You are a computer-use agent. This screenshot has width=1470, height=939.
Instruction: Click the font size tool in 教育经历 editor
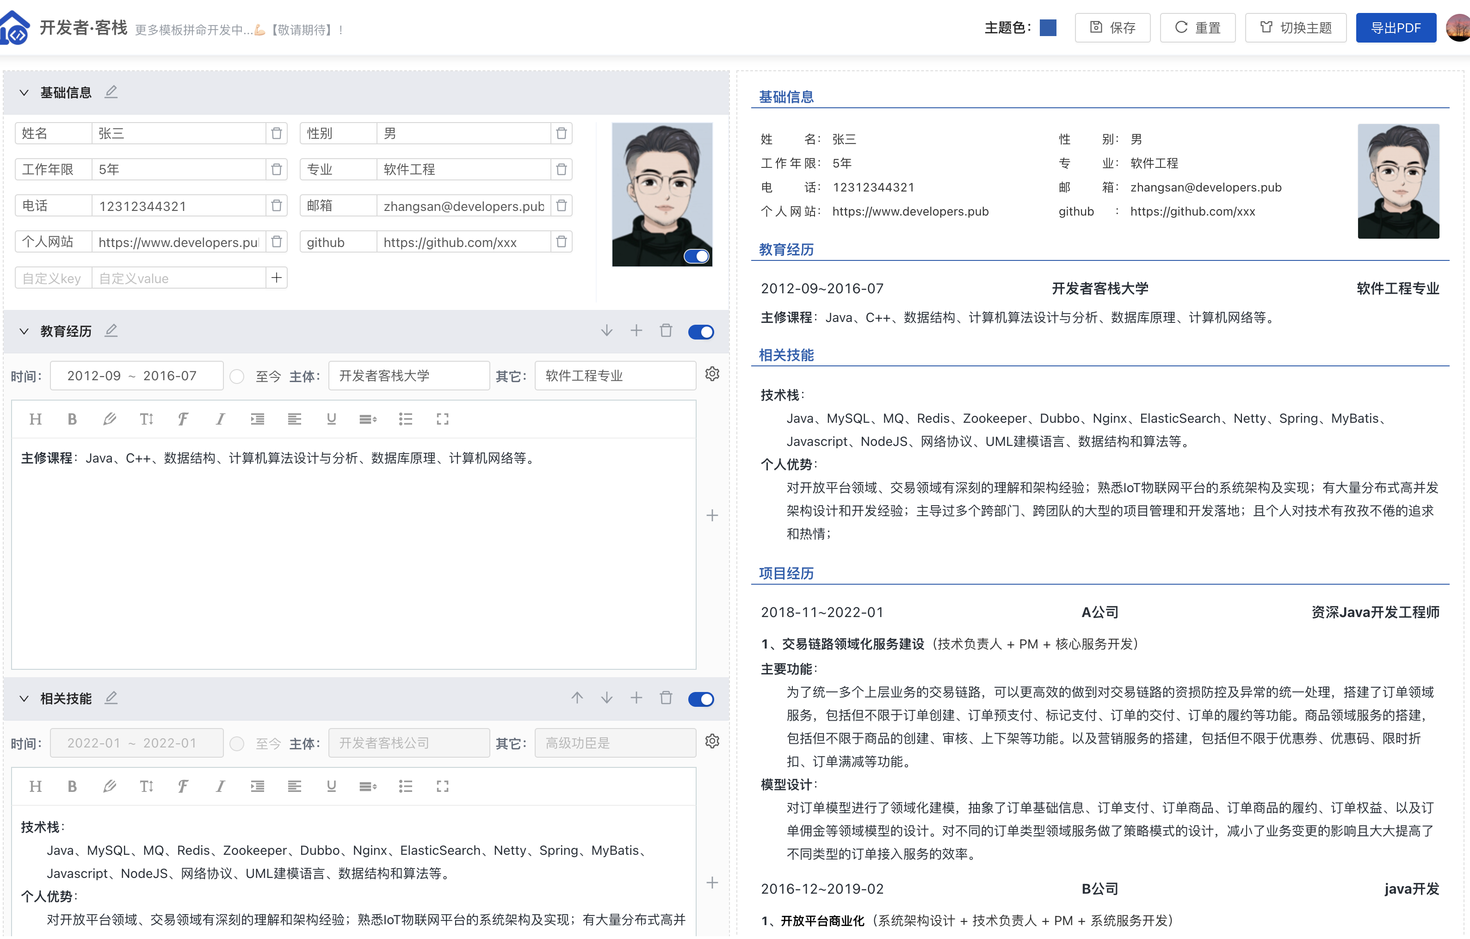147,419
